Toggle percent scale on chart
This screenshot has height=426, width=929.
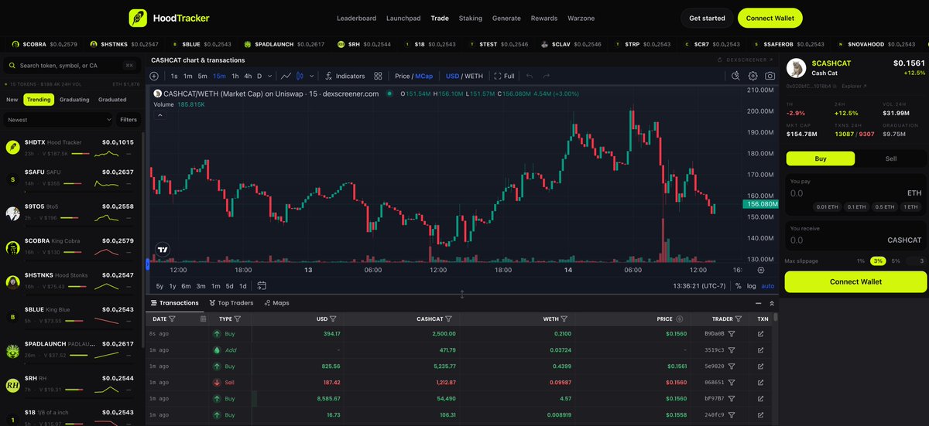(x=738, y=286)
